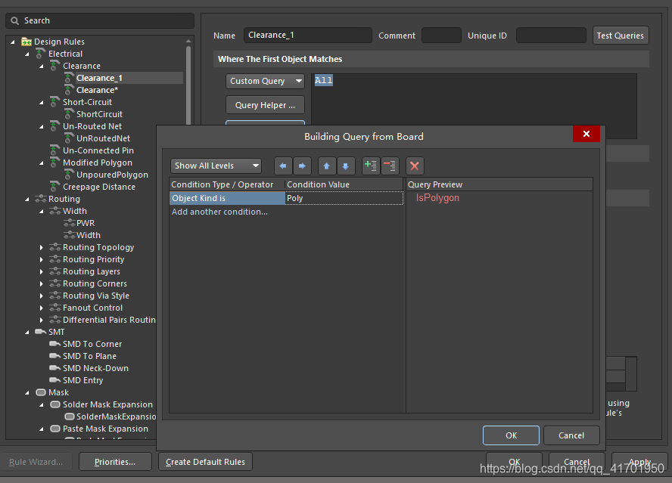
Task: Collapse the SMT rules category
Action: [x=28, y=333]
